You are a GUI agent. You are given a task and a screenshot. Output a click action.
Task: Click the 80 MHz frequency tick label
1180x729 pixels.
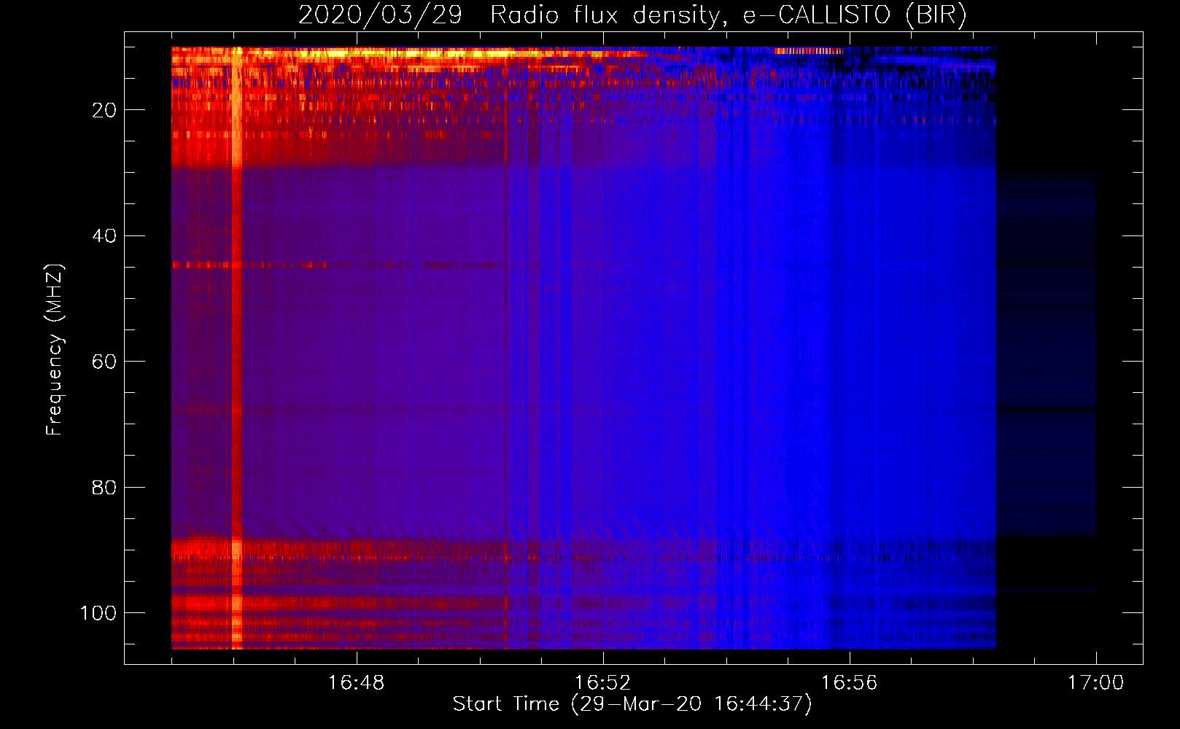pyautogui.click(x=104, y=488)
